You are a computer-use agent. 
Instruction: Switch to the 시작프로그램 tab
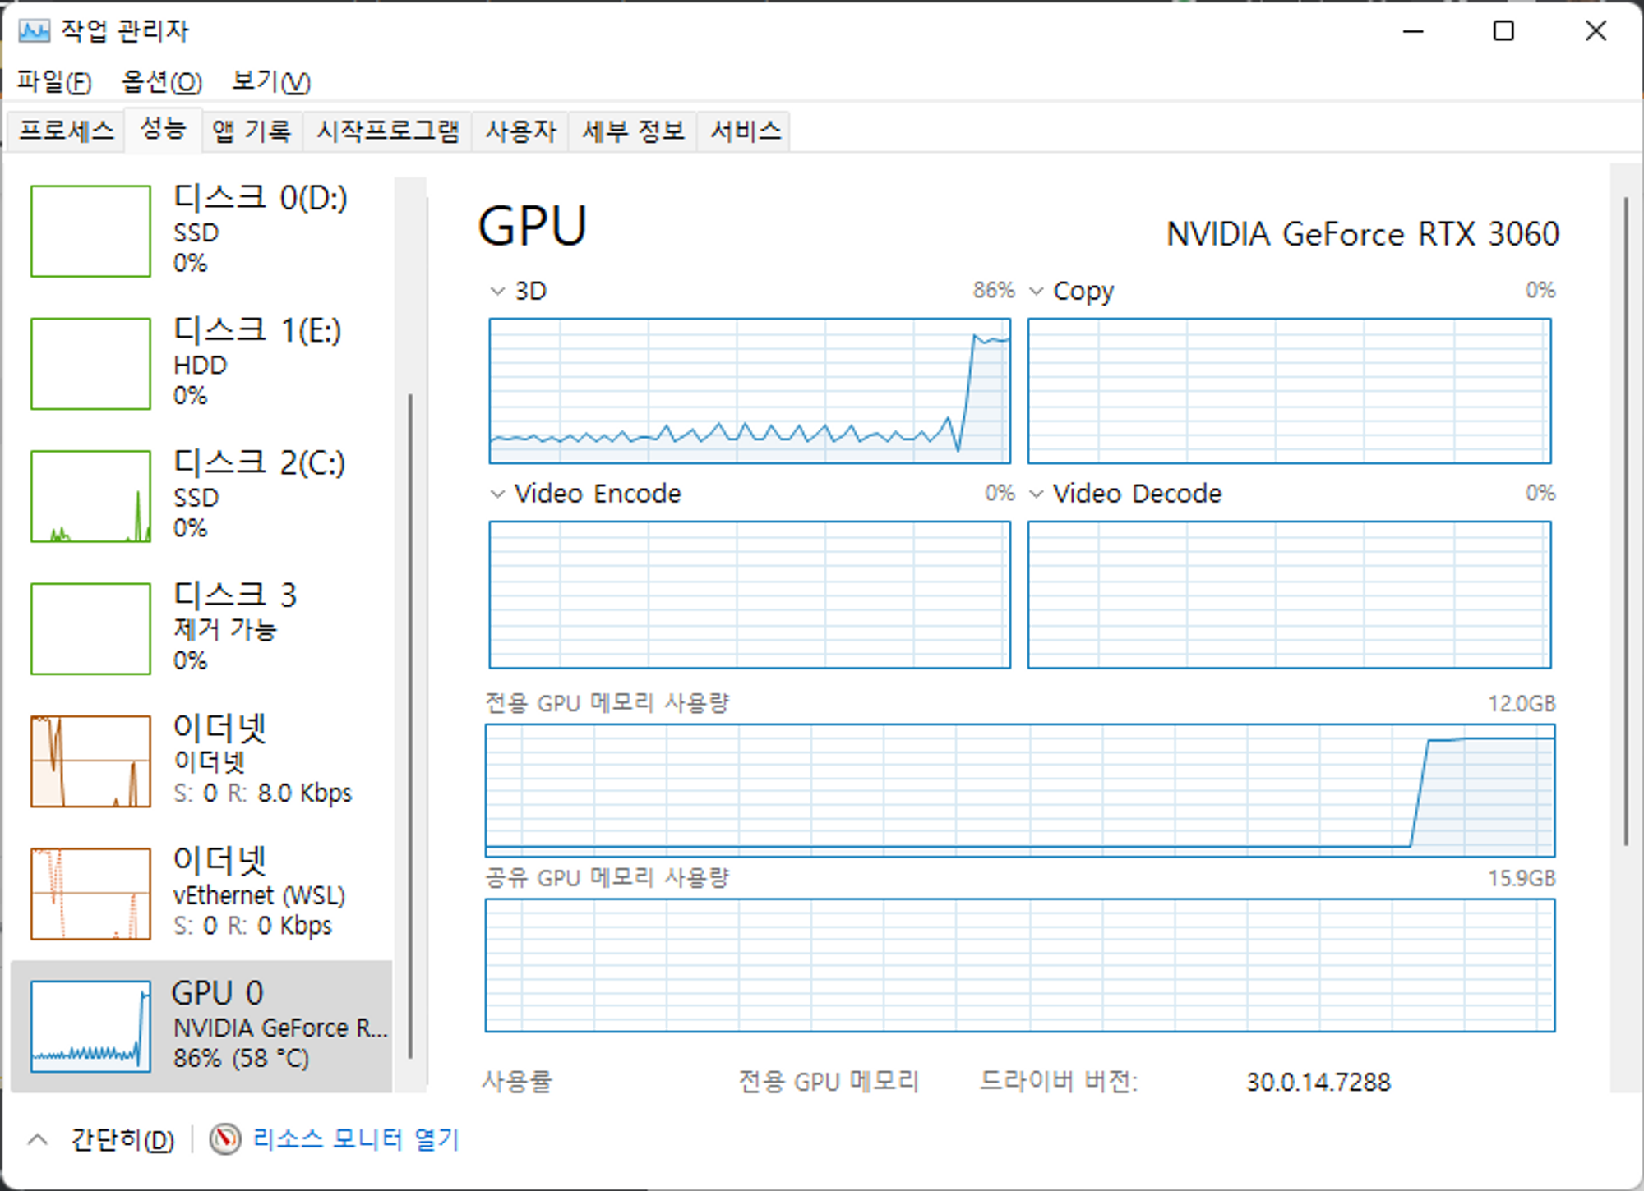coord(387,131)
